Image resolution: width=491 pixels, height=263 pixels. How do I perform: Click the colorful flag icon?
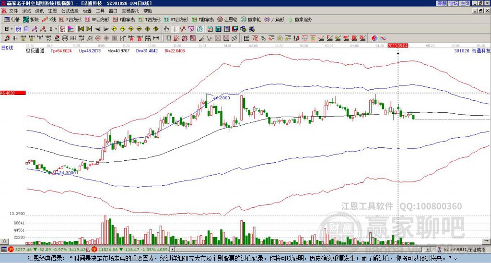[x=71, y=29]
